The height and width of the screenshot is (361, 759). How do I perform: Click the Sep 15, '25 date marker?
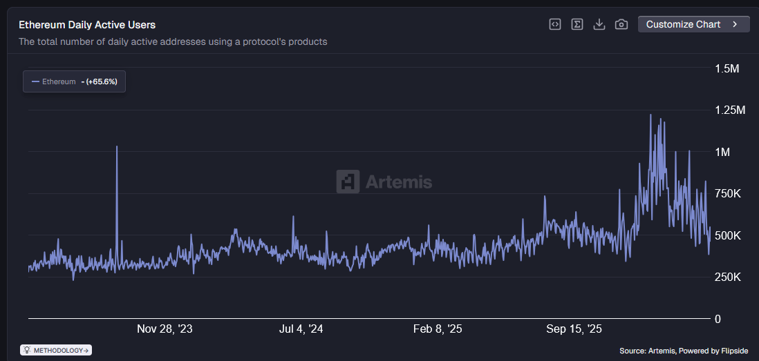click(x=574, y=329)
